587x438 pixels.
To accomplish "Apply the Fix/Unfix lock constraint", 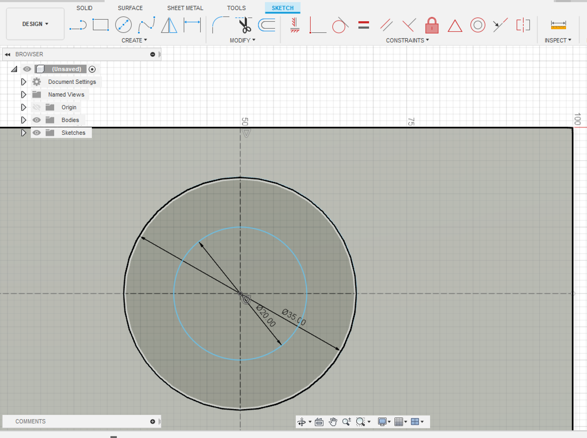I will click(x=432, y=25).
